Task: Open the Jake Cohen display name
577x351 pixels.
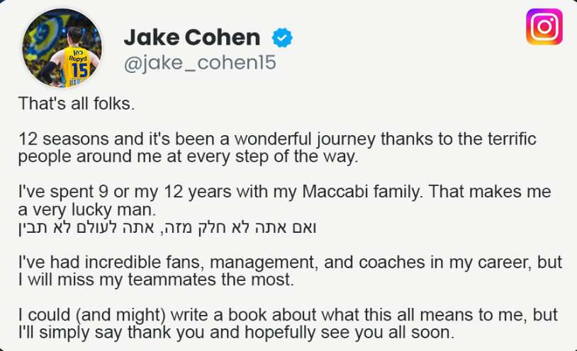Action: pyautogui.click(x=191, y=37)
